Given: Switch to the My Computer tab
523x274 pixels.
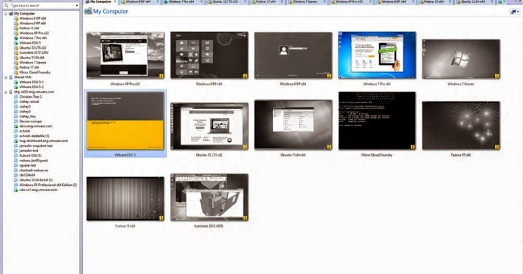Looking at the screenshot, I should [x=101, y=2].
